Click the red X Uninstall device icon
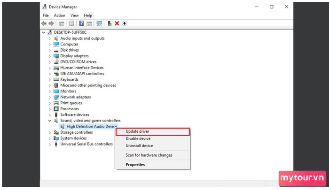The height and width of the screenshot is (190, 329). pos(117,23)
